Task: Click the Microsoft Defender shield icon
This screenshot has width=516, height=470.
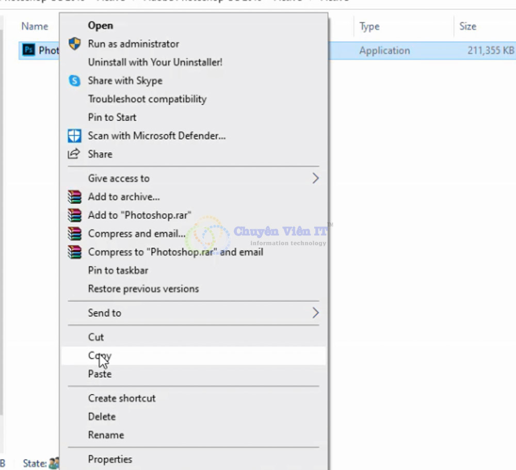Action: click(x=75, y=136)
